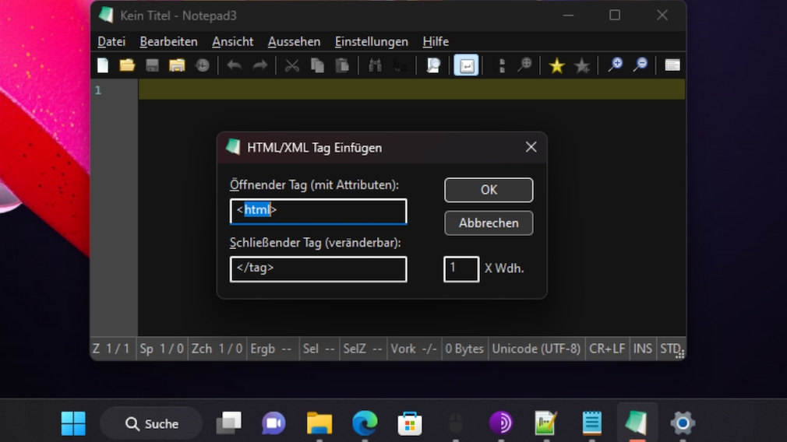
Task: Confirm tag insertion with OK
Action: coord(489,190)
